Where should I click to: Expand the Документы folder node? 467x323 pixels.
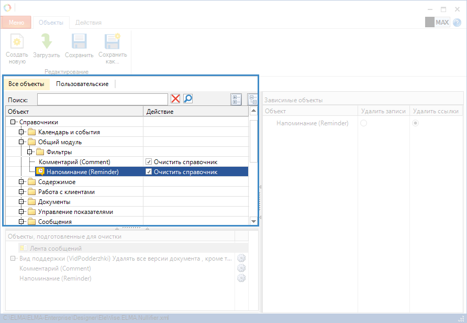coord(22,202)
